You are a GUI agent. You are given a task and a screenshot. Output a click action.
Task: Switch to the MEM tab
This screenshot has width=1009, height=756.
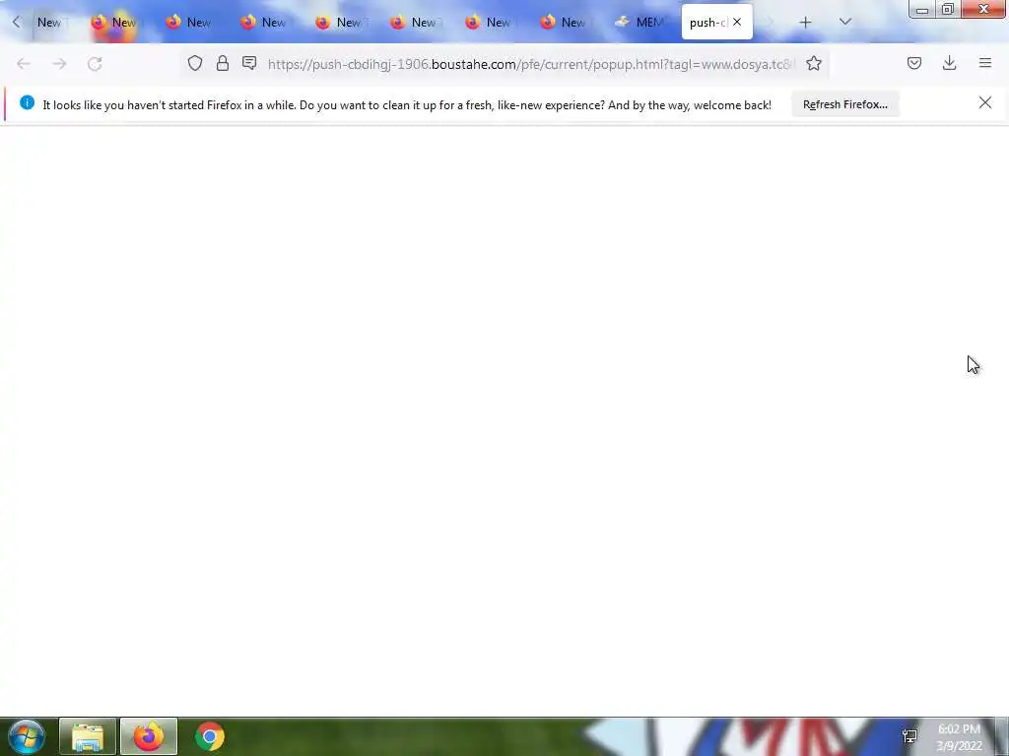tap(639, 23)
